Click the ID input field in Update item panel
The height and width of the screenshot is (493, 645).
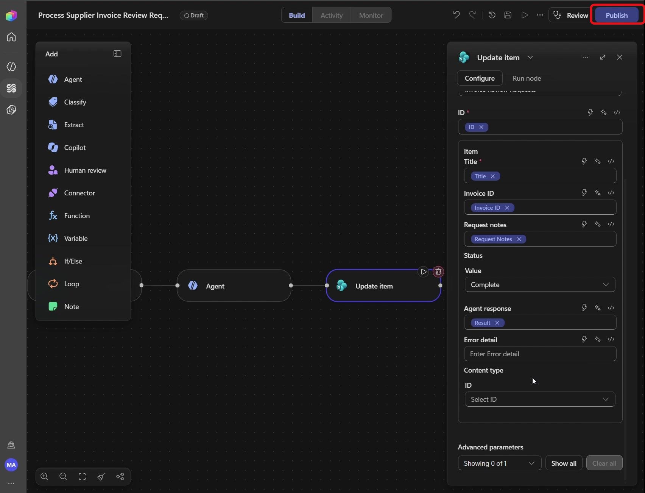click(540, 127)
